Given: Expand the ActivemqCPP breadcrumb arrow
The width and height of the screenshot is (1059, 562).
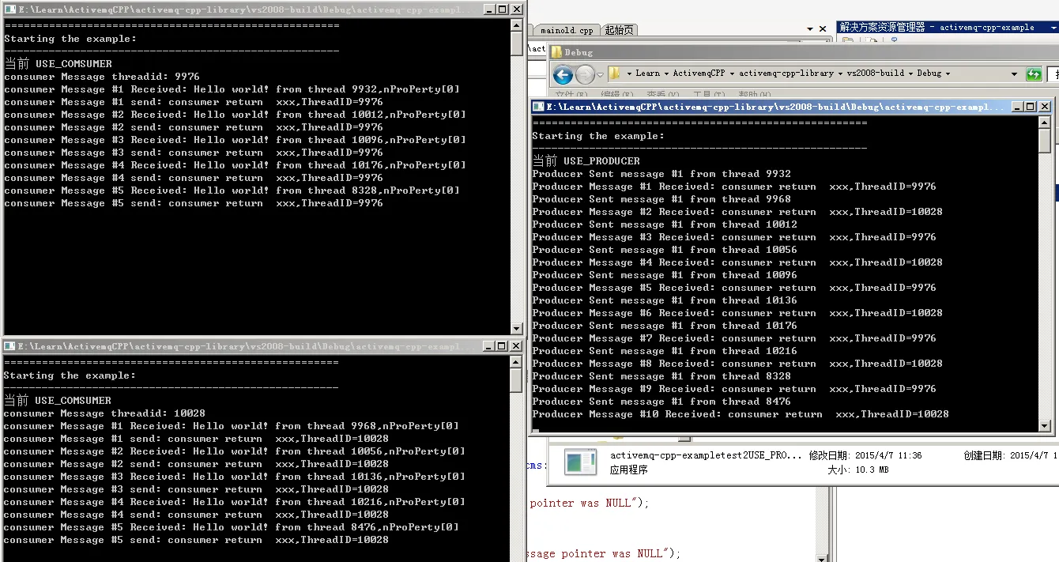Looking at the screenshot, I should (731, 74).
